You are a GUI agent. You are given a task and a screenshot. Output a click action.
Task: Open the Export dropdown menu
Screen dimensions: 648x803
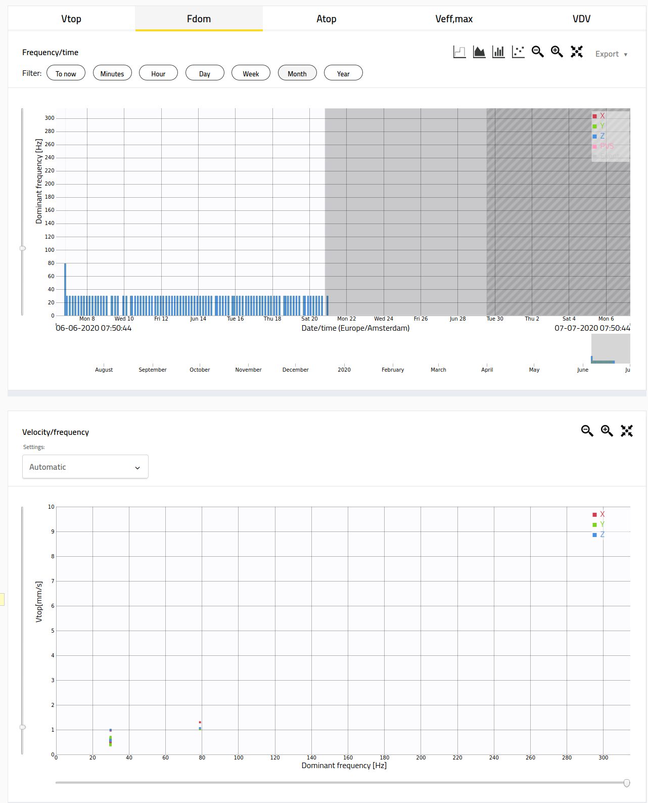coord(611,54)
